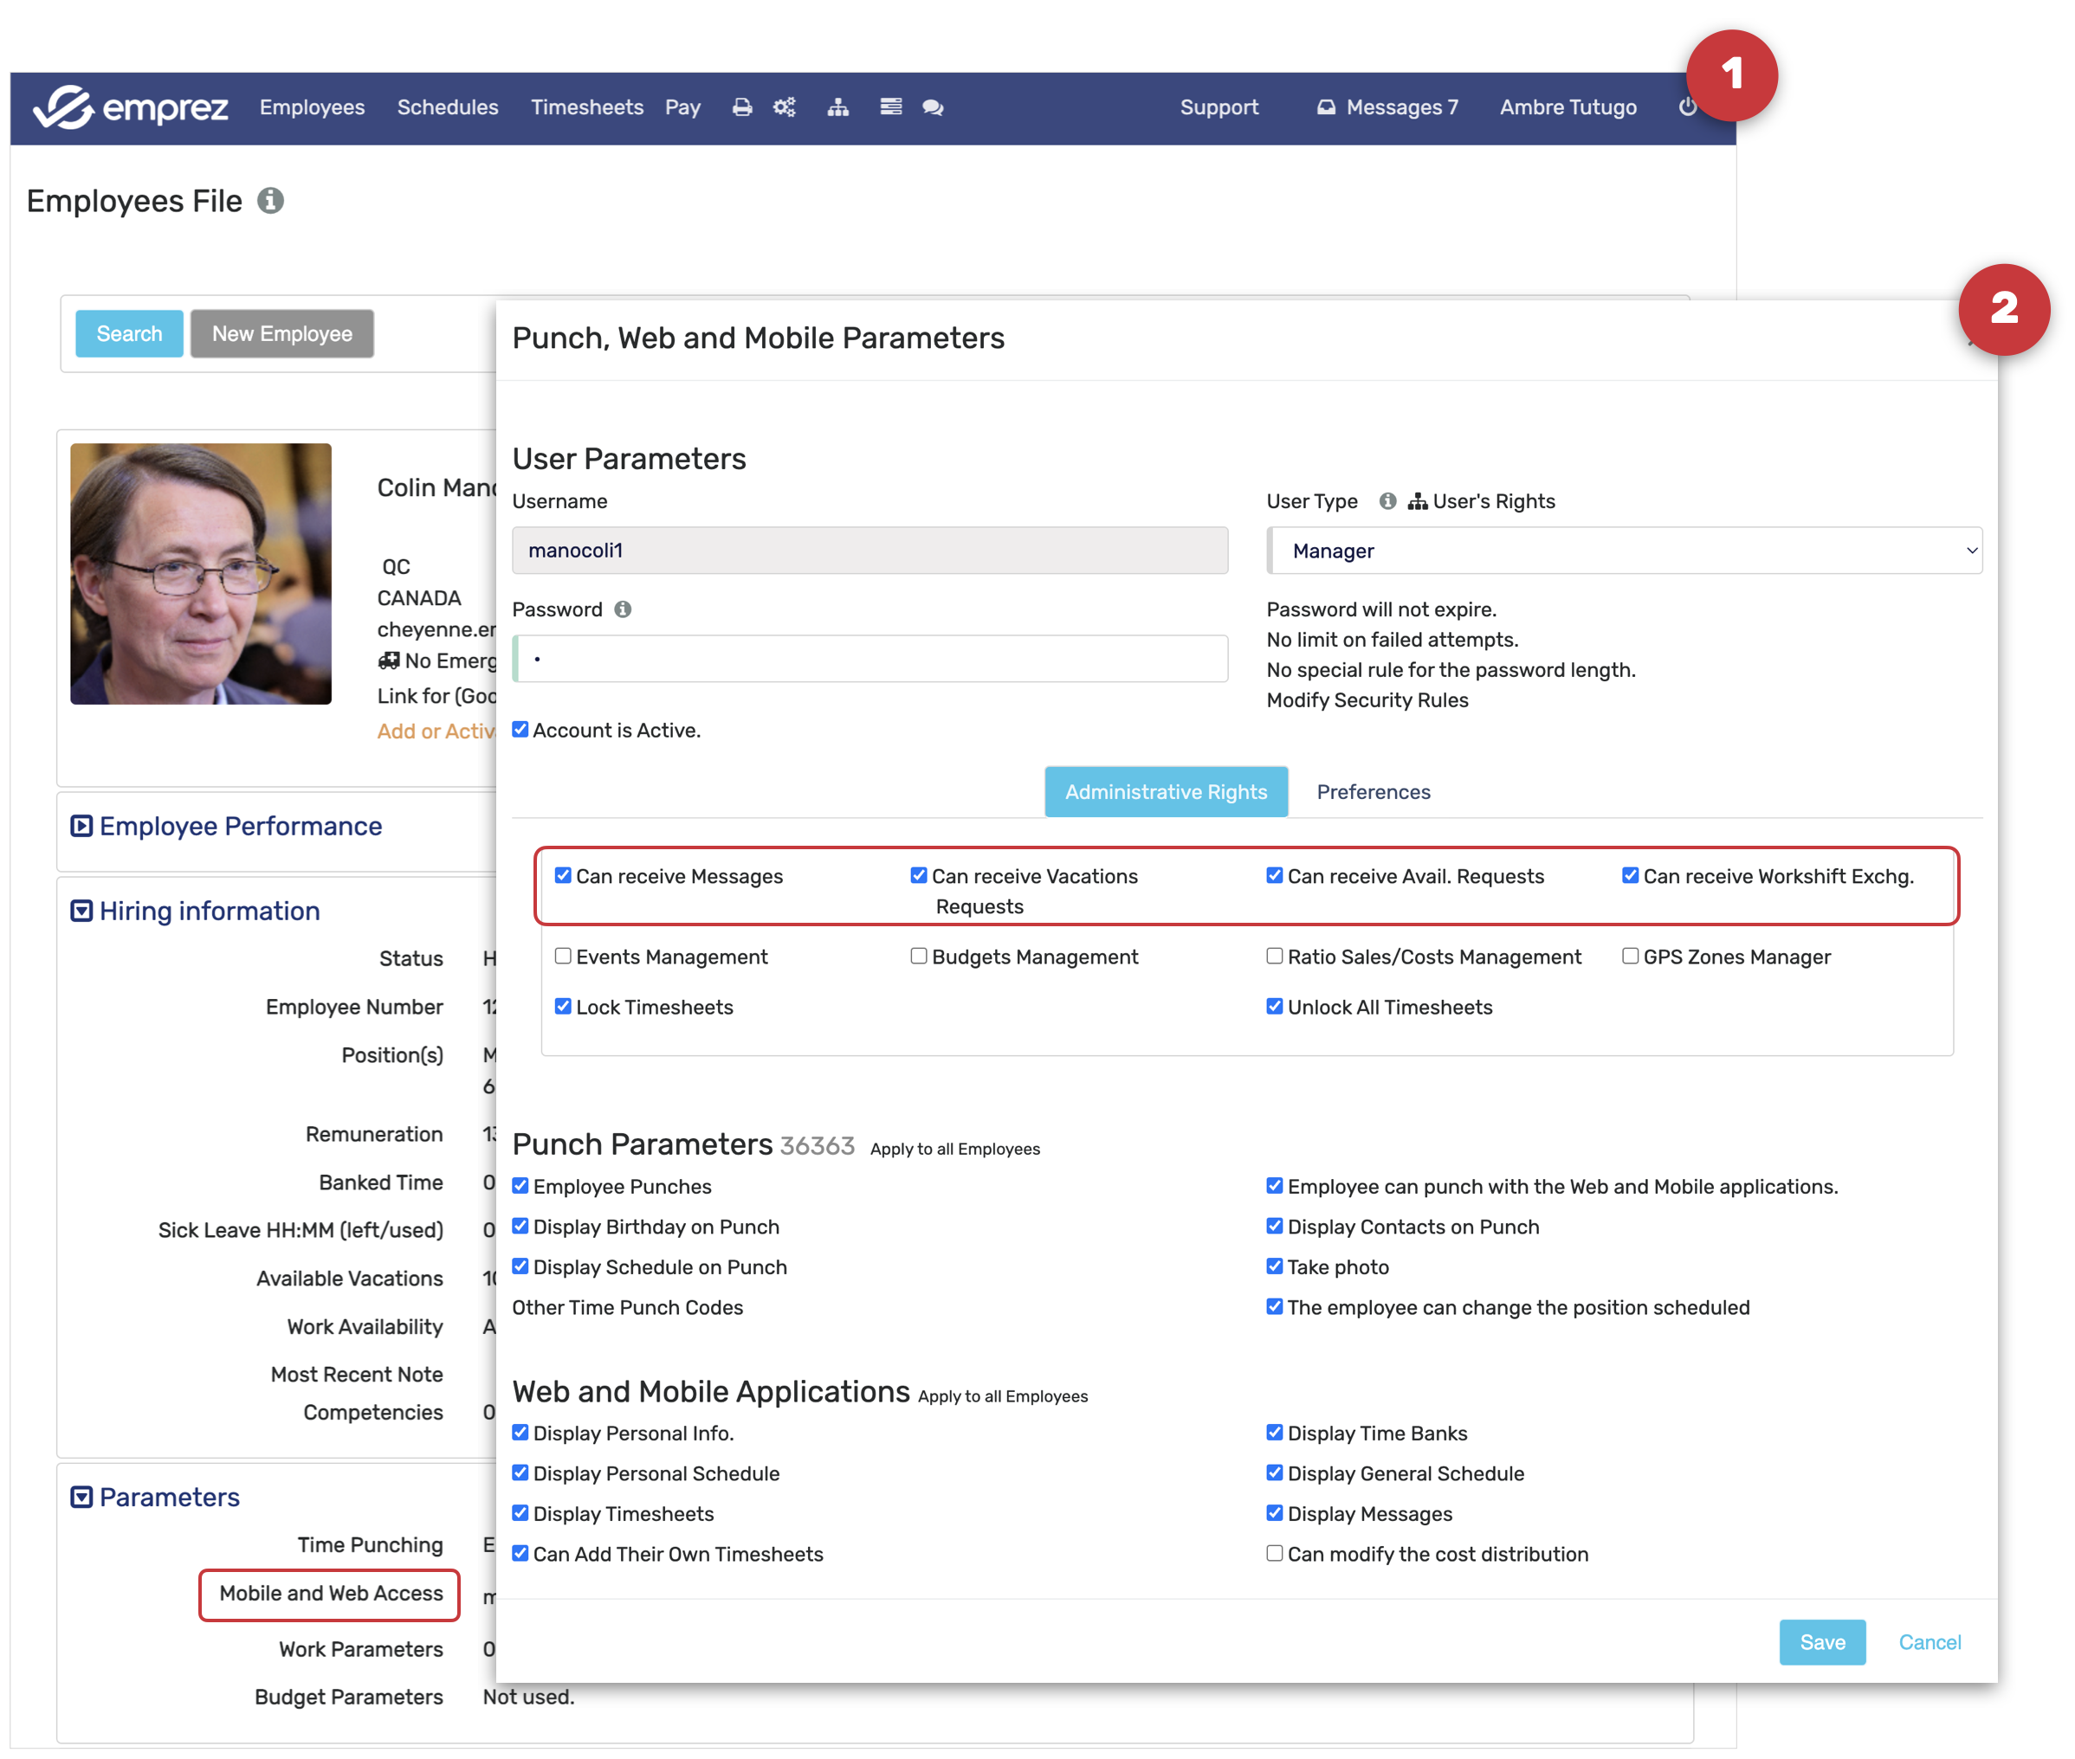
Task: Enable Can modify the cost distribution
Action: tap(1274, 1553)
